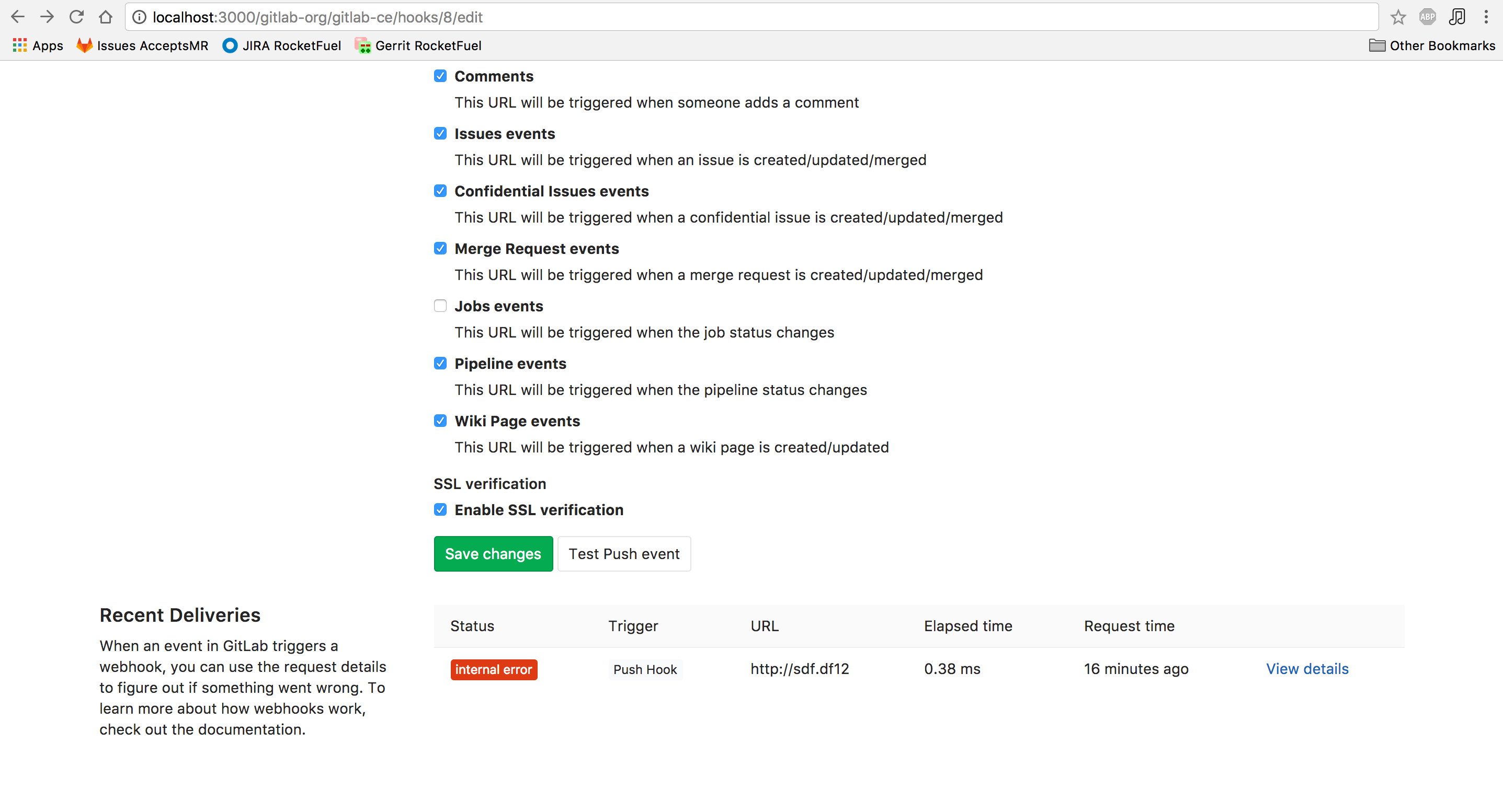Image resolution: width=1503 pixels, height=790 pixels.
Task: Click the browser back arrow
Action: click(x=17, y=17)
